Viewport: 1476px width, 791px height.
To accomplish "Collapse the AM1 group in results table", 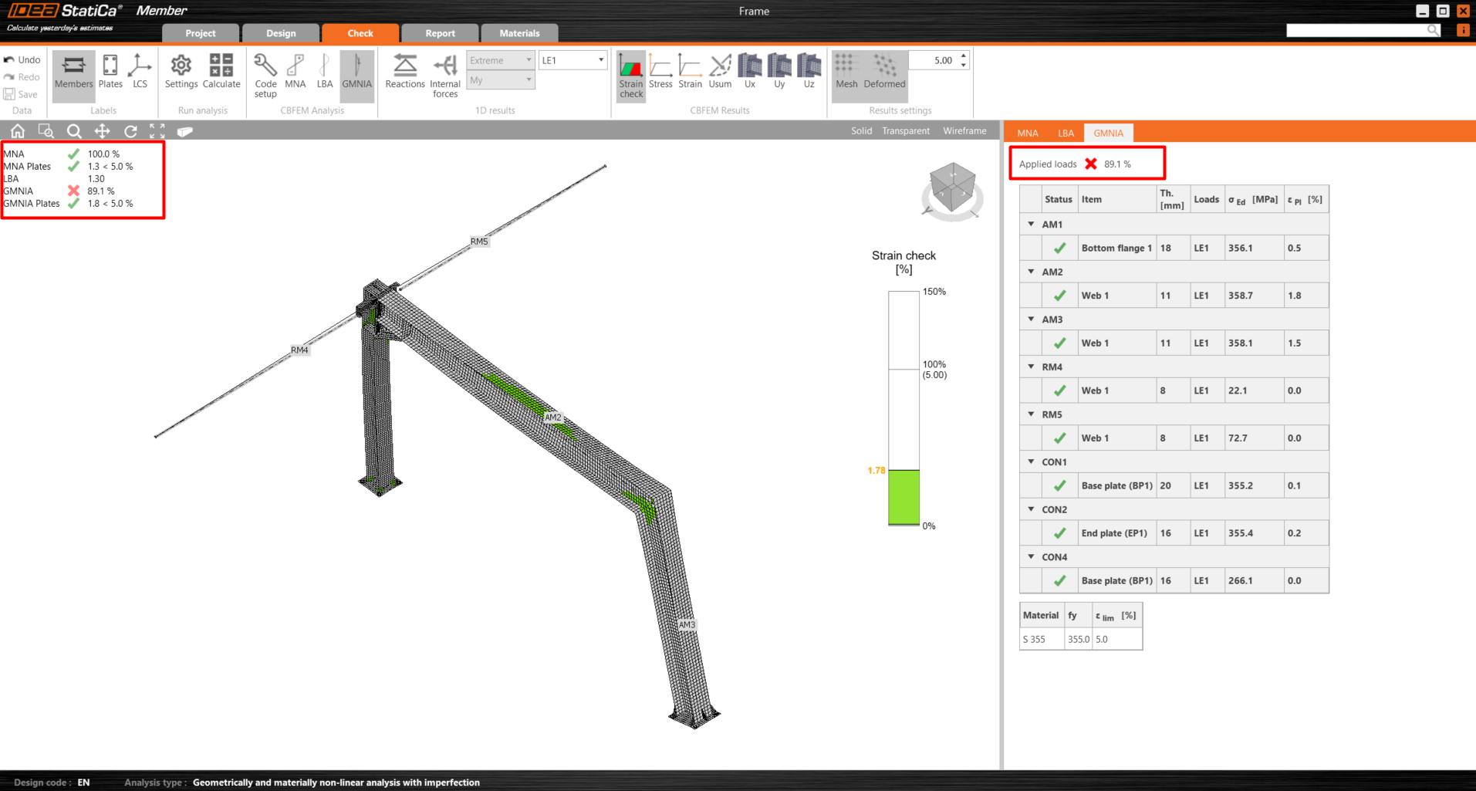I will pos(1031,225).
